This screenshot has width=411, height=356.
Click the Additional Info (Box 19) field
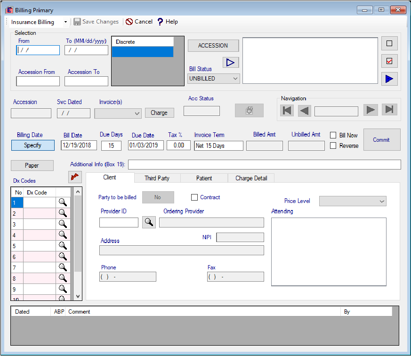click(264, 164)
